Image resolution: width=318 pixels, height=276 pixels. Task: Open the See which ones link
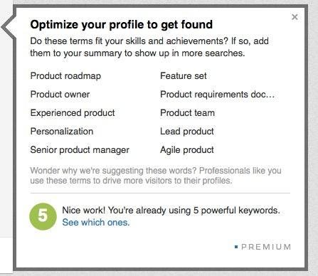pyautogui.click(x=96, y=223)
